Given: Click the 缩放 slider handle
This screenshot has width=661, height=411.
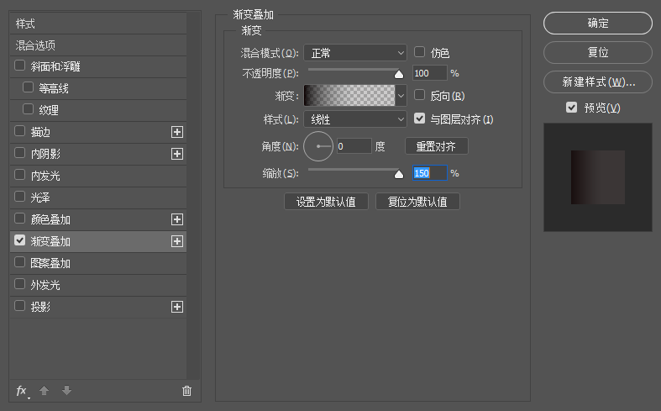Looking at the screenshot, I should [399, 174].
